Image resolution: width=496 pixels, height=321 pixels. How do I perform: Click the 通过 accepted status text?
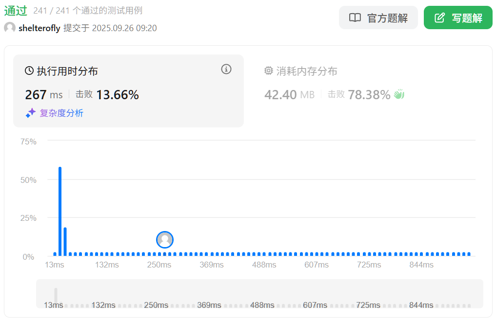[16, 11]
